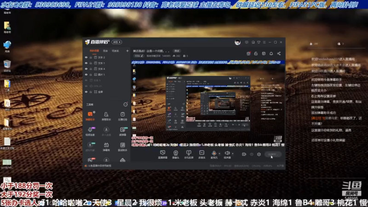The height and width of the screenshot is (207, 368).
Task: Switch to the second scene tab
Action: (x=105, y=51)
